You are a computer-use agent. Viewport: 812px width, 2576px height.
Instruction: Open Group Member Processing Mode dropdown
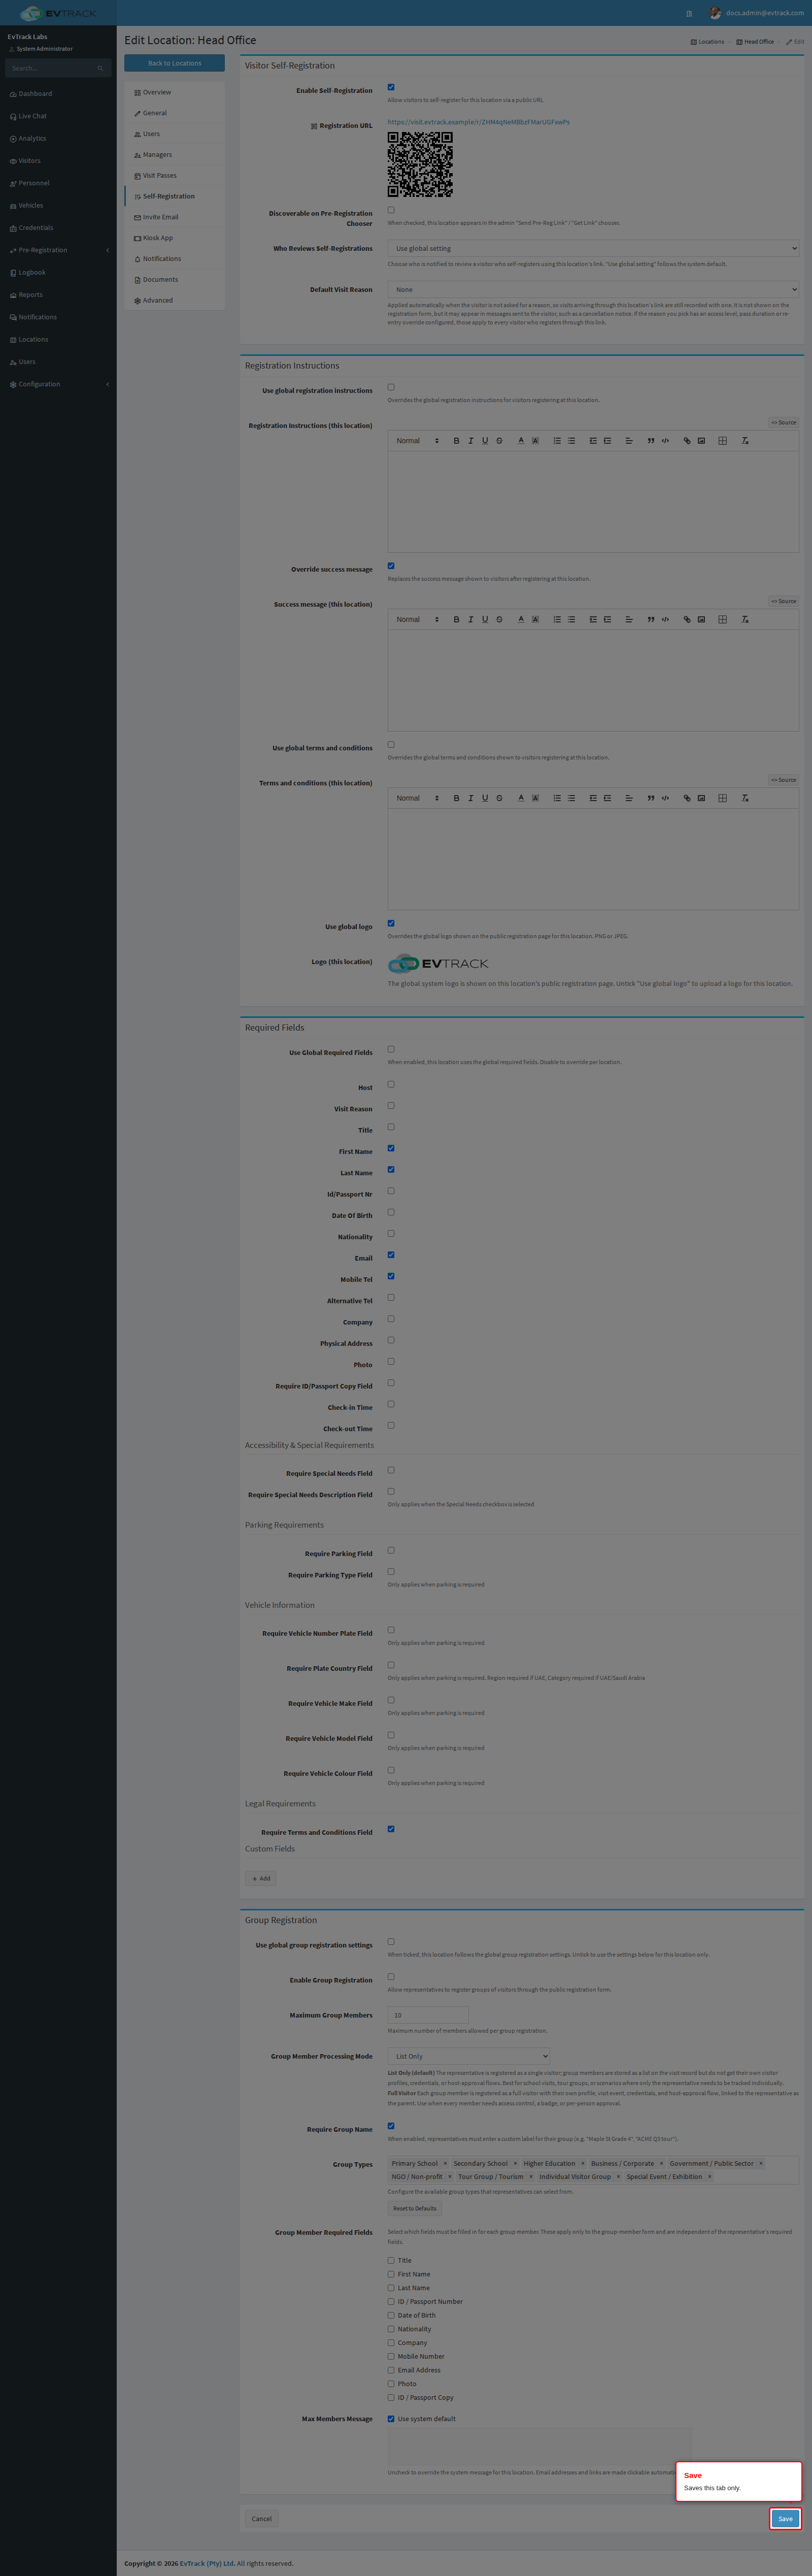click(x=469, y=2056)
